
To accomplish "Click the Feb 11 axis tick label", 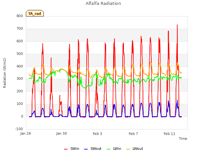I will click(169, 134).
